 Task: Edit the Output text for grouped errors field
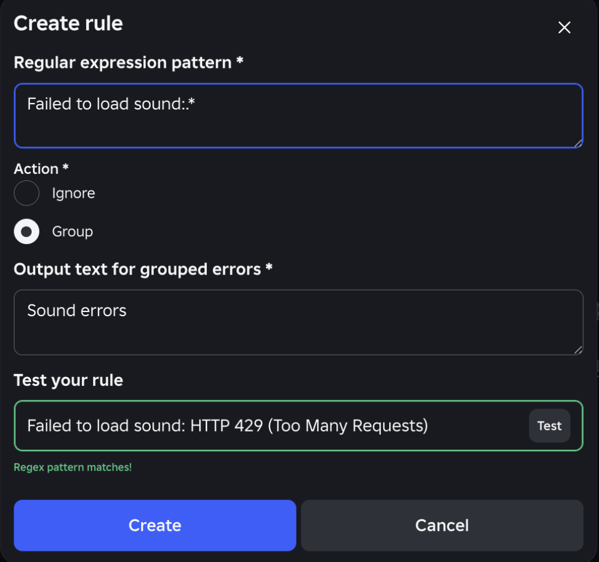(x=298, y=323)
